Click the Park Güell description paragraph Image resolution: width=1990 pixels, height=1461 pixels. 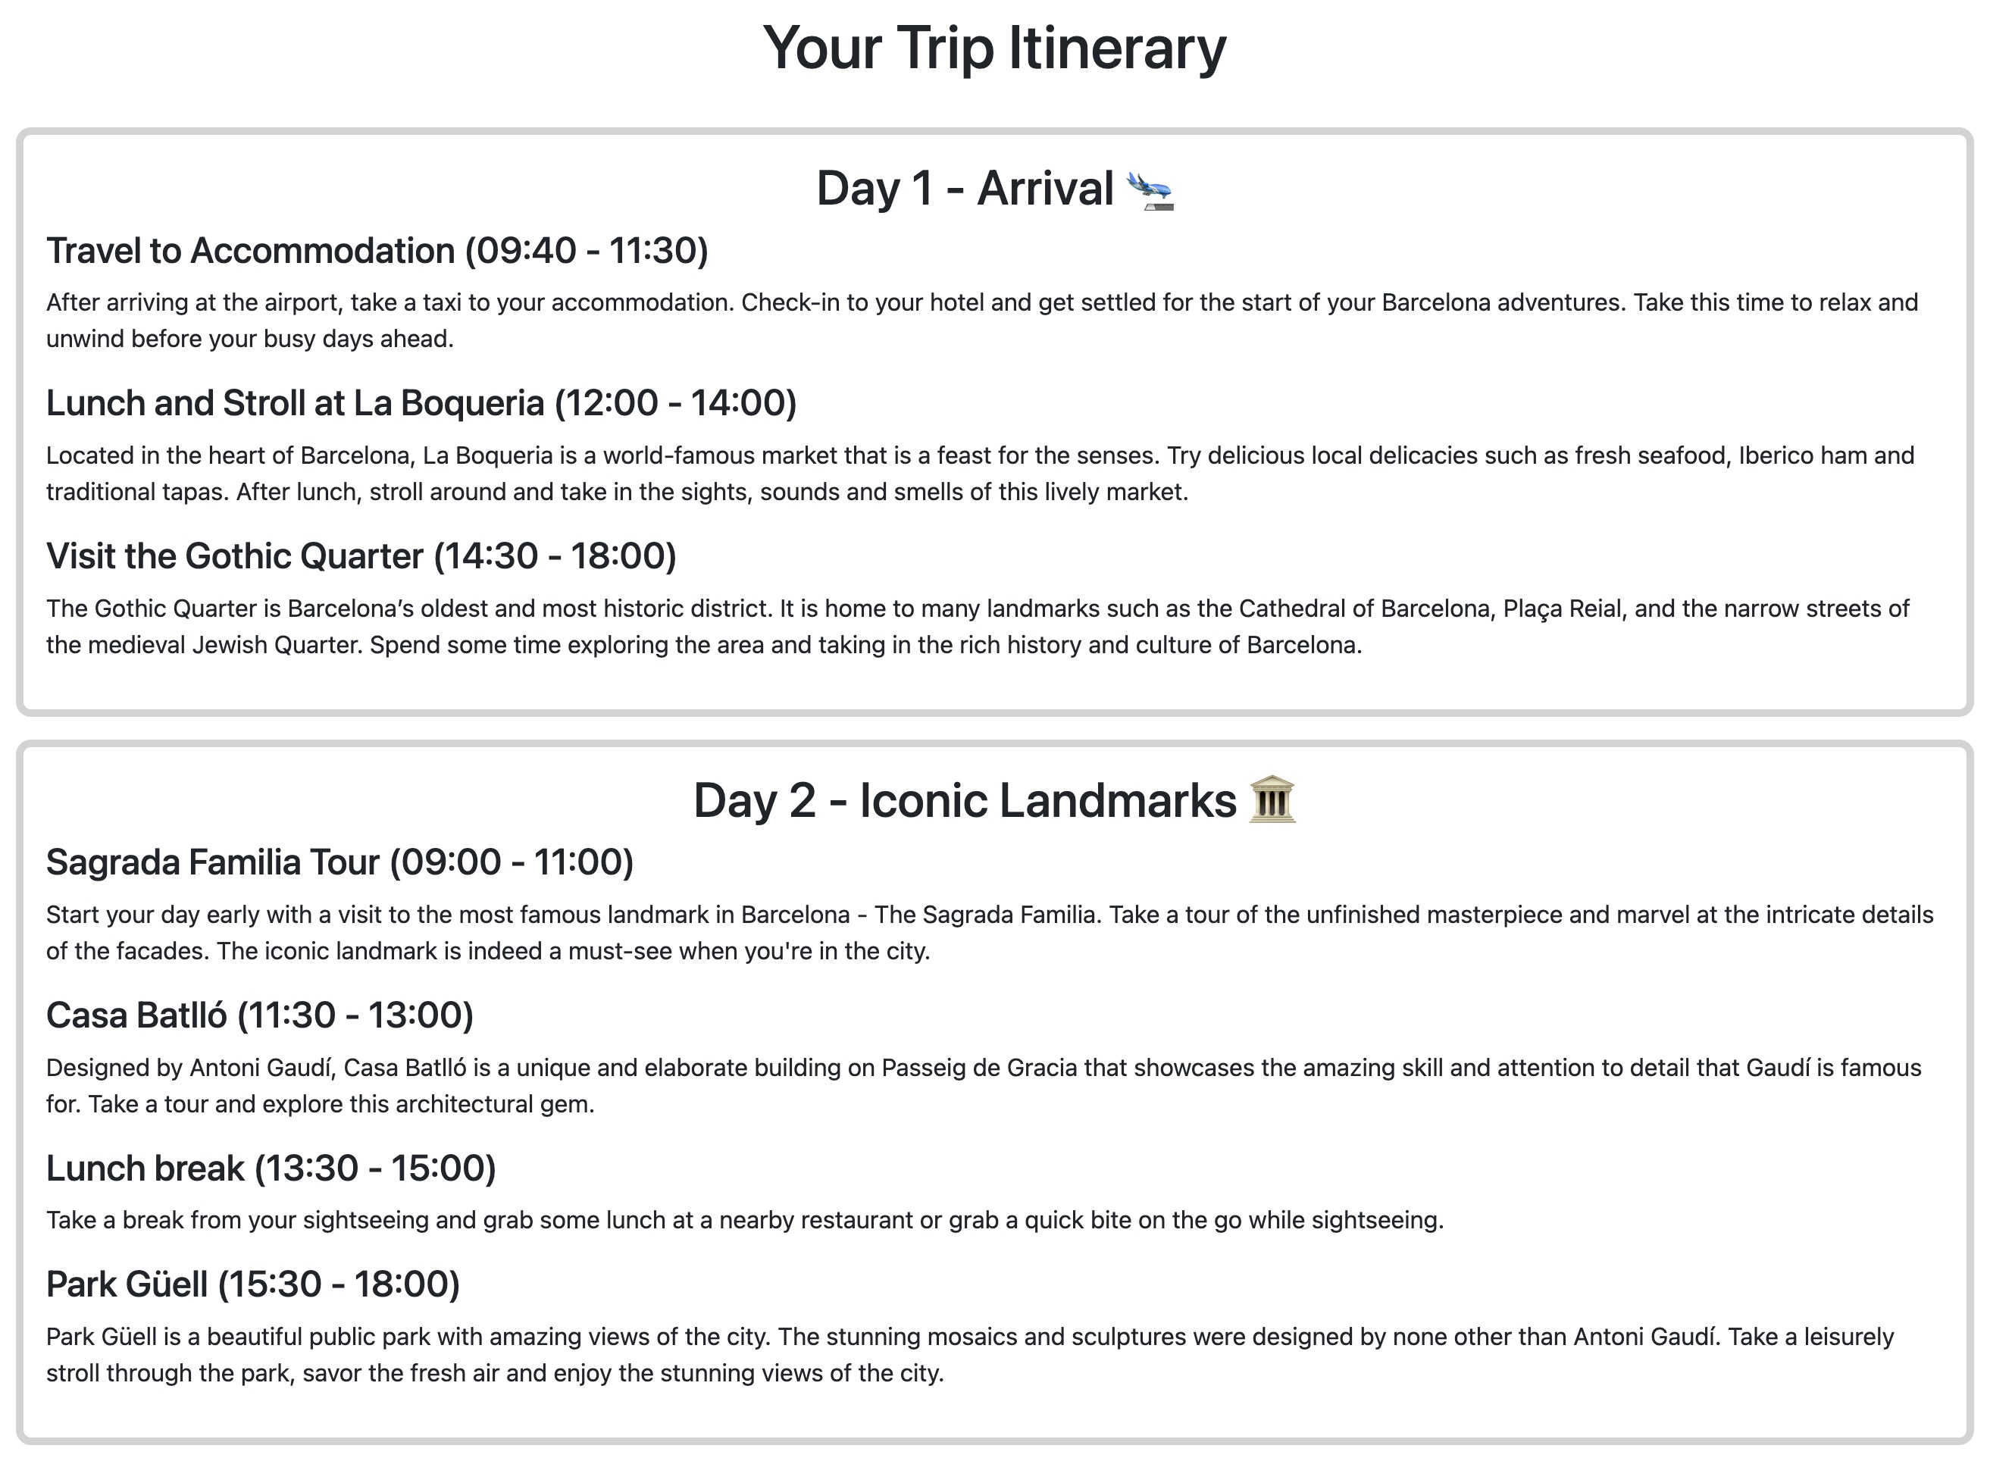point(970,1355)
